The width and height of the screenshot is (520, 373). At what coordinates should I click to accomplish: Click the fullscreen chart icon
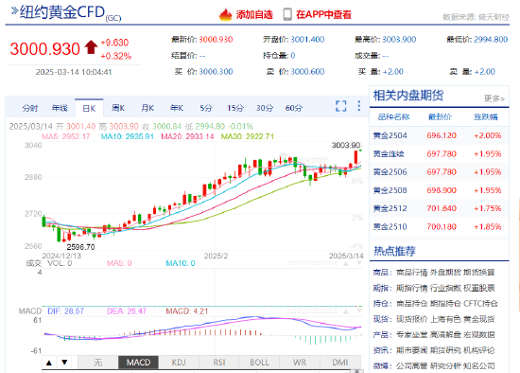coord(341,106)
